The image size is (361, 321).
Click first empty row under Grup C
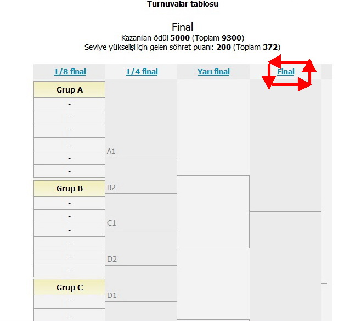pos(69,302)
